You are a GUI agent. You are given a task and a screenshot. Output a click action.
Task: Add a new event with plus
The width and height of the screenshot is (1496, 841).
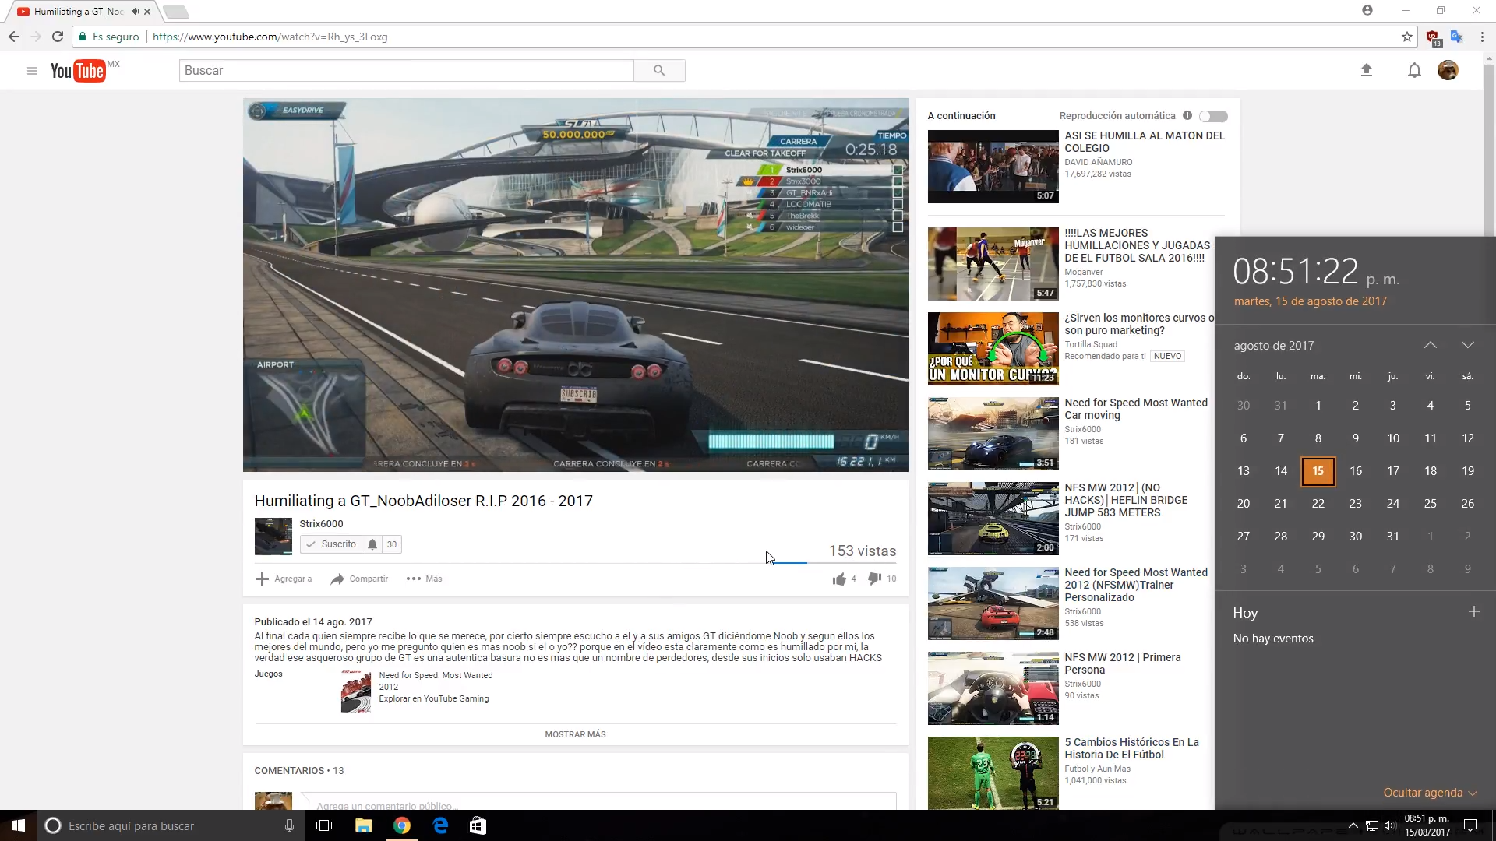click(x=1473, y=612)
